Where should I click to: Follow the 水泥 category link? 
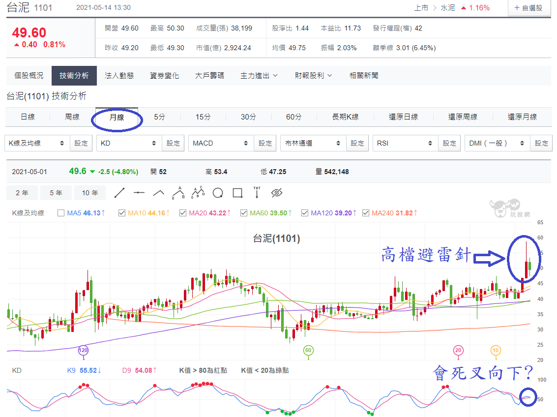[x=447, y=8]
